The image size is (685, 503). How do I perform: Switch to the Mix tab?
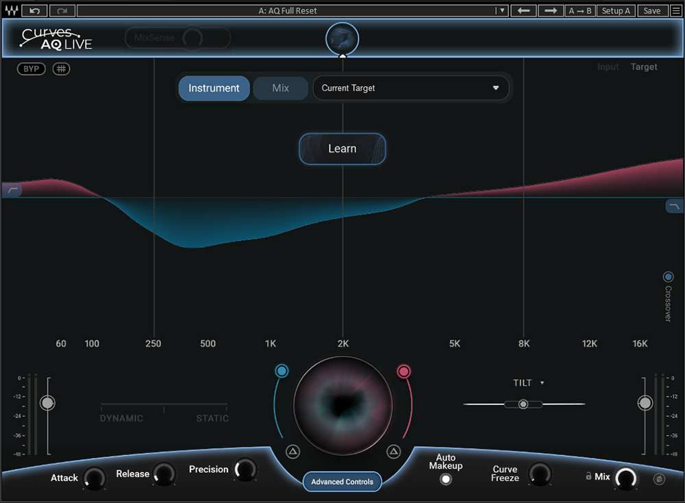tap(281, 88)
